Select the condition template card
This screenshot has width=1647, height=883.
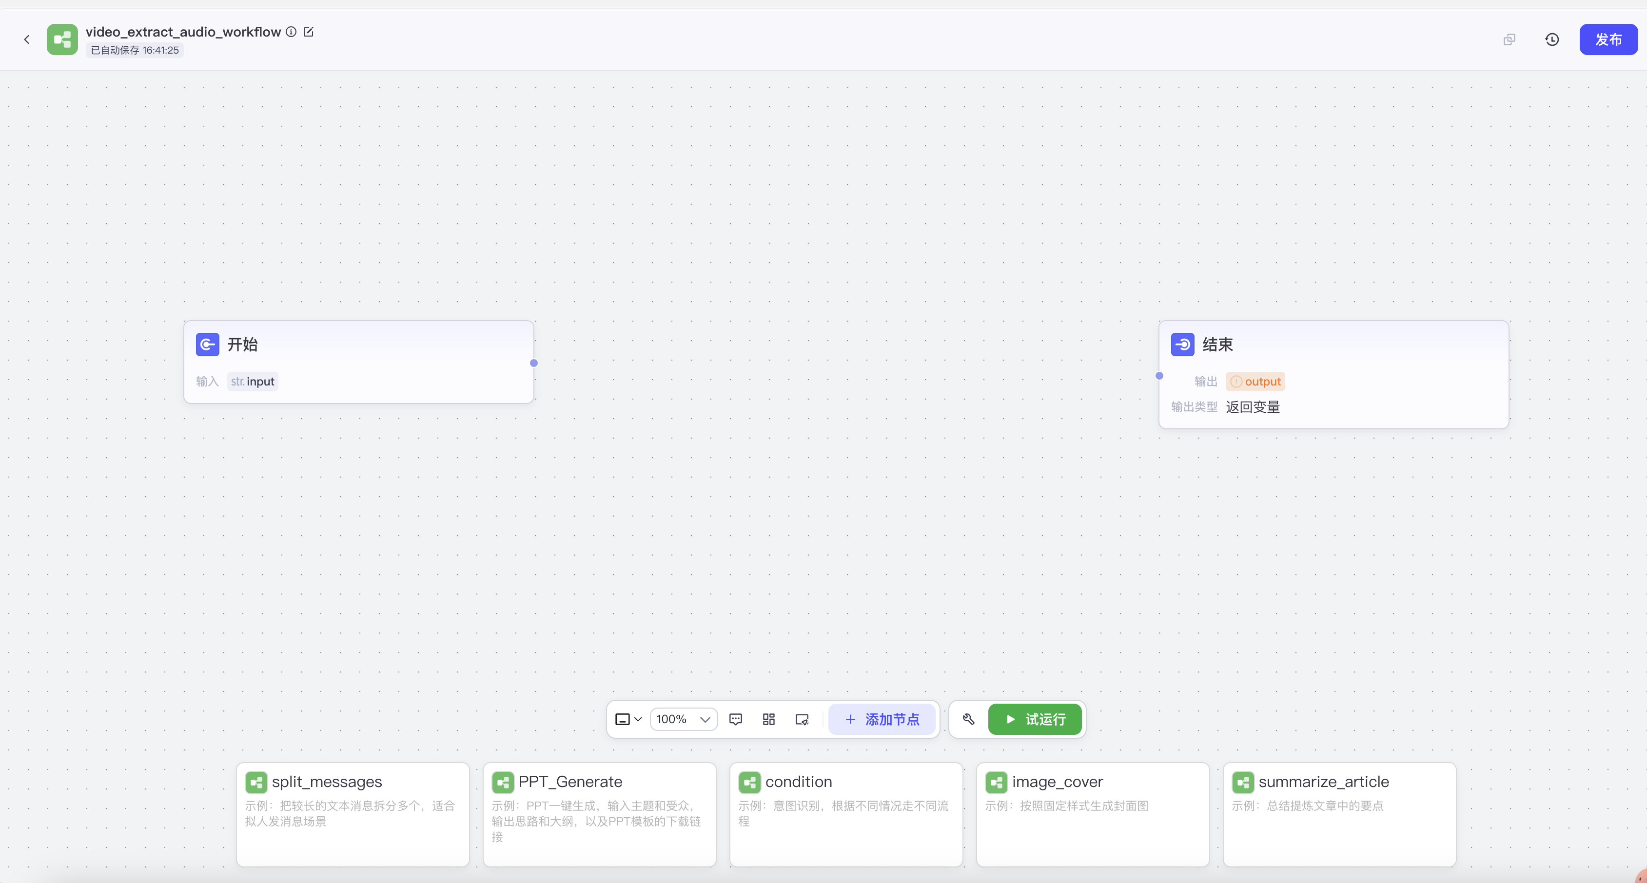pos(846,814)
